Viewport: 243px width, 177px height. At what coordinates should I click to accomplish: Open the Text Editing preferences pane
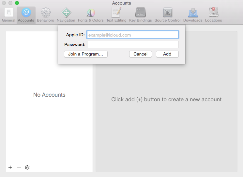(x=116, y=15)
